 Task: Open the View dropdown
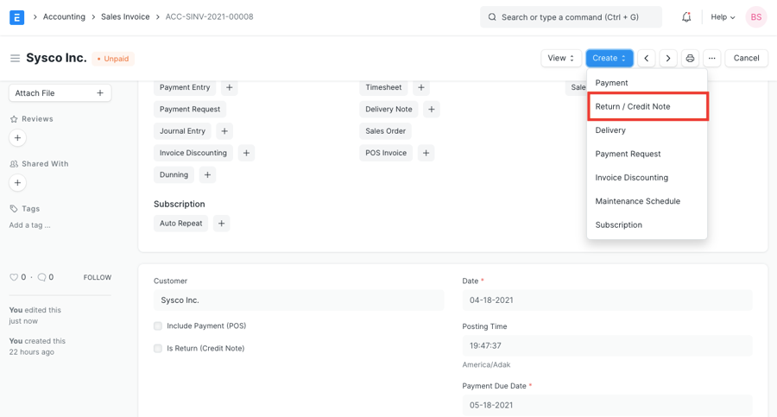560,58
